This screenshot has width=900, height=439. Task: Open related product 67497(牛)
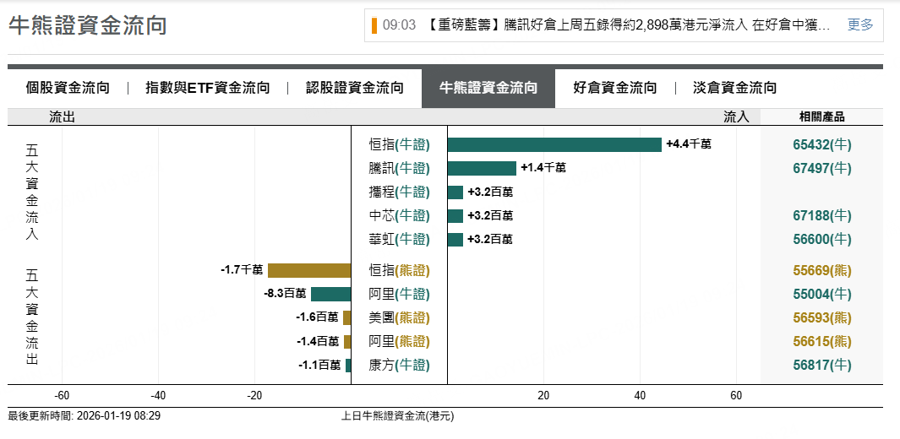pos(822,169)
